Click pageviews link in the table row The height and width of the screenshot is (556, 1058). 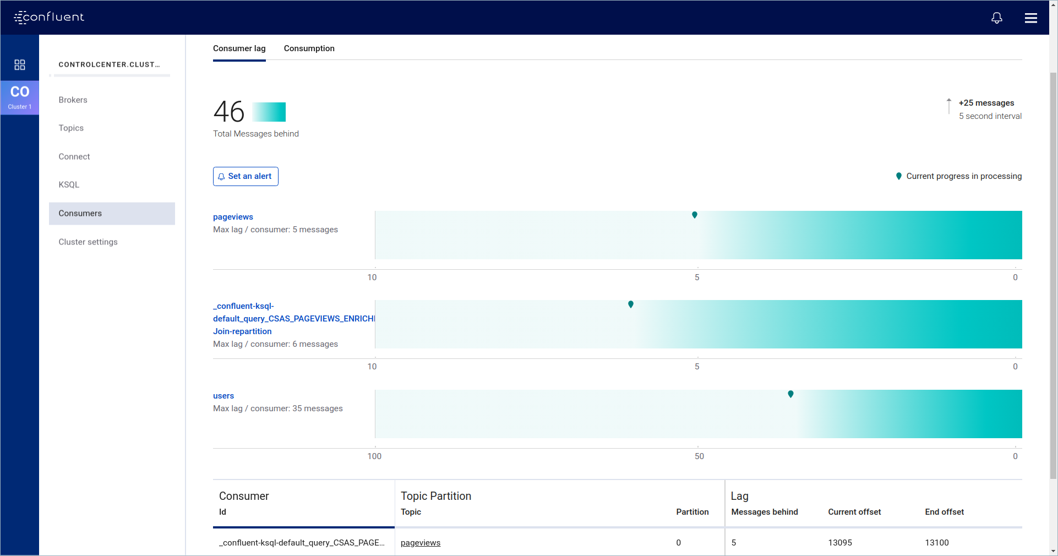pyautogui.click(x=420, y=543)
